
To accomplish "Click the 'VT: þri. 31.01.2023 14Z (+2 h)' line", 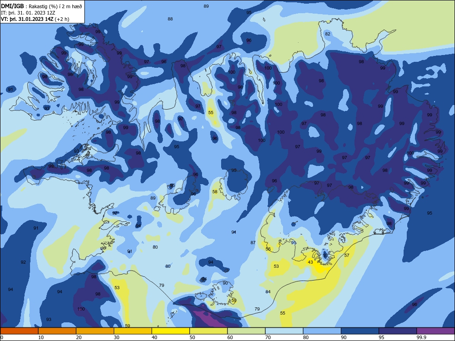I will tap(35, 19).
